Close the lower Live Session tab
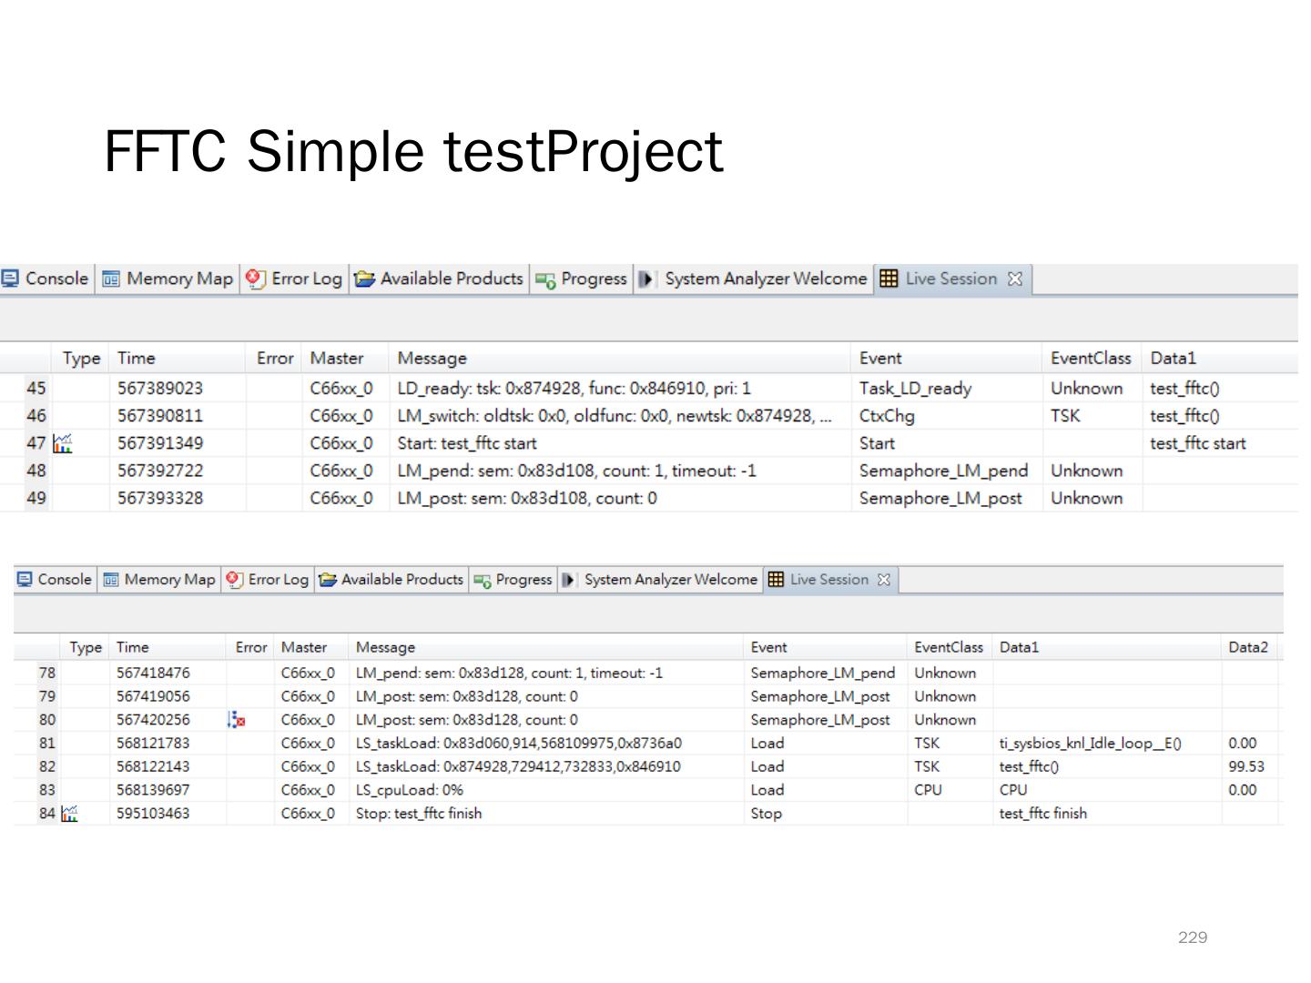This screenshot has height=983, width=1311. point(883,580)
